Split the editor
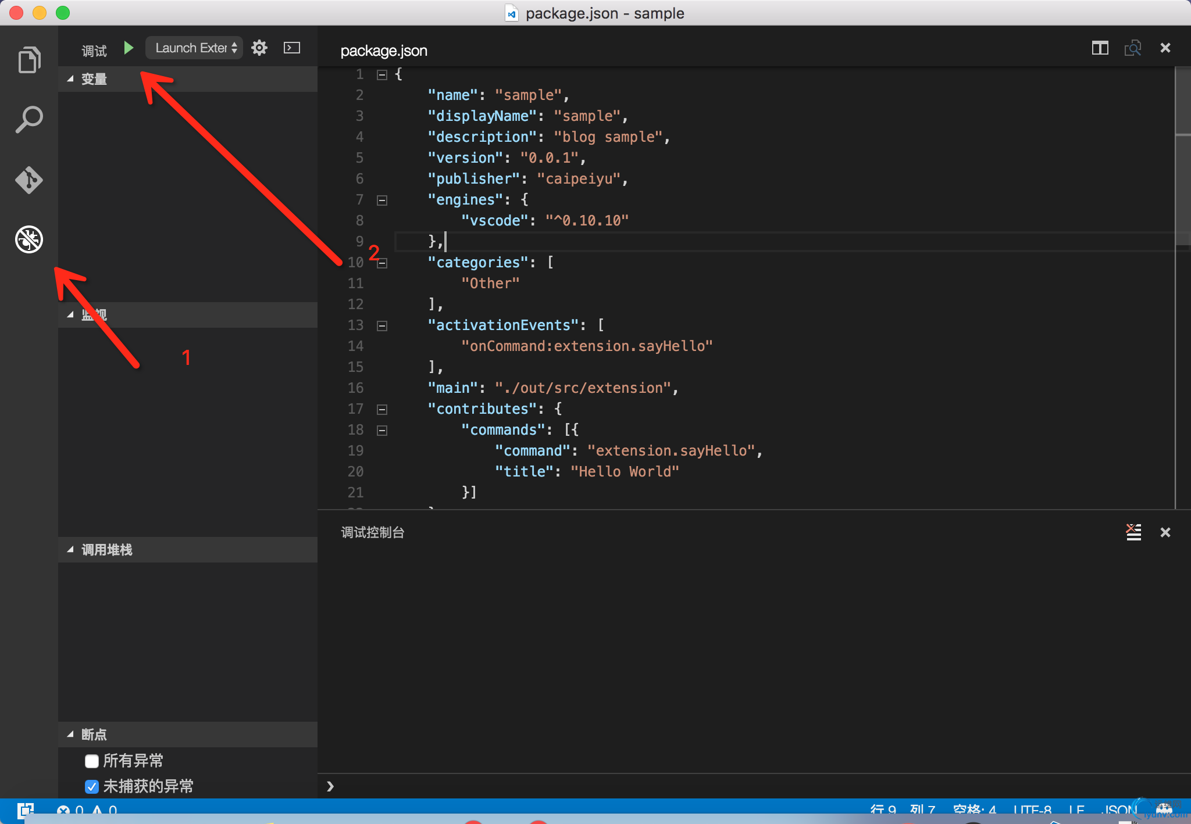Screen dimensions: 1191x824 pos(1100,48)
